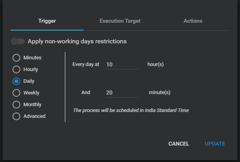Switch to the Trigger tab
The height and width of the screenshot is (162, 240).
click(x=47, y=21)
